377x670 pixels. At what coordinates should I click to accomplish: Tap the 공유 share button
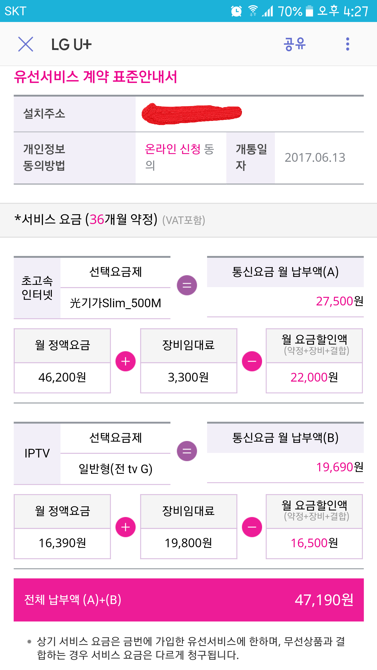coord(295,44)
